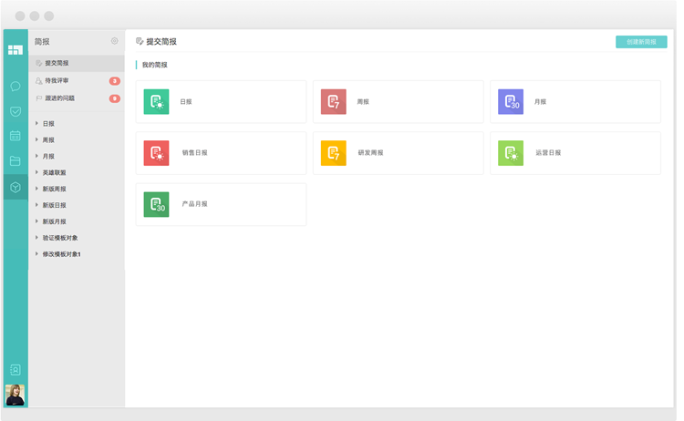The height and width of the screenshot is (421, 684).
Task: Open 待我评审 in the left panel
Action: [57, 80]
